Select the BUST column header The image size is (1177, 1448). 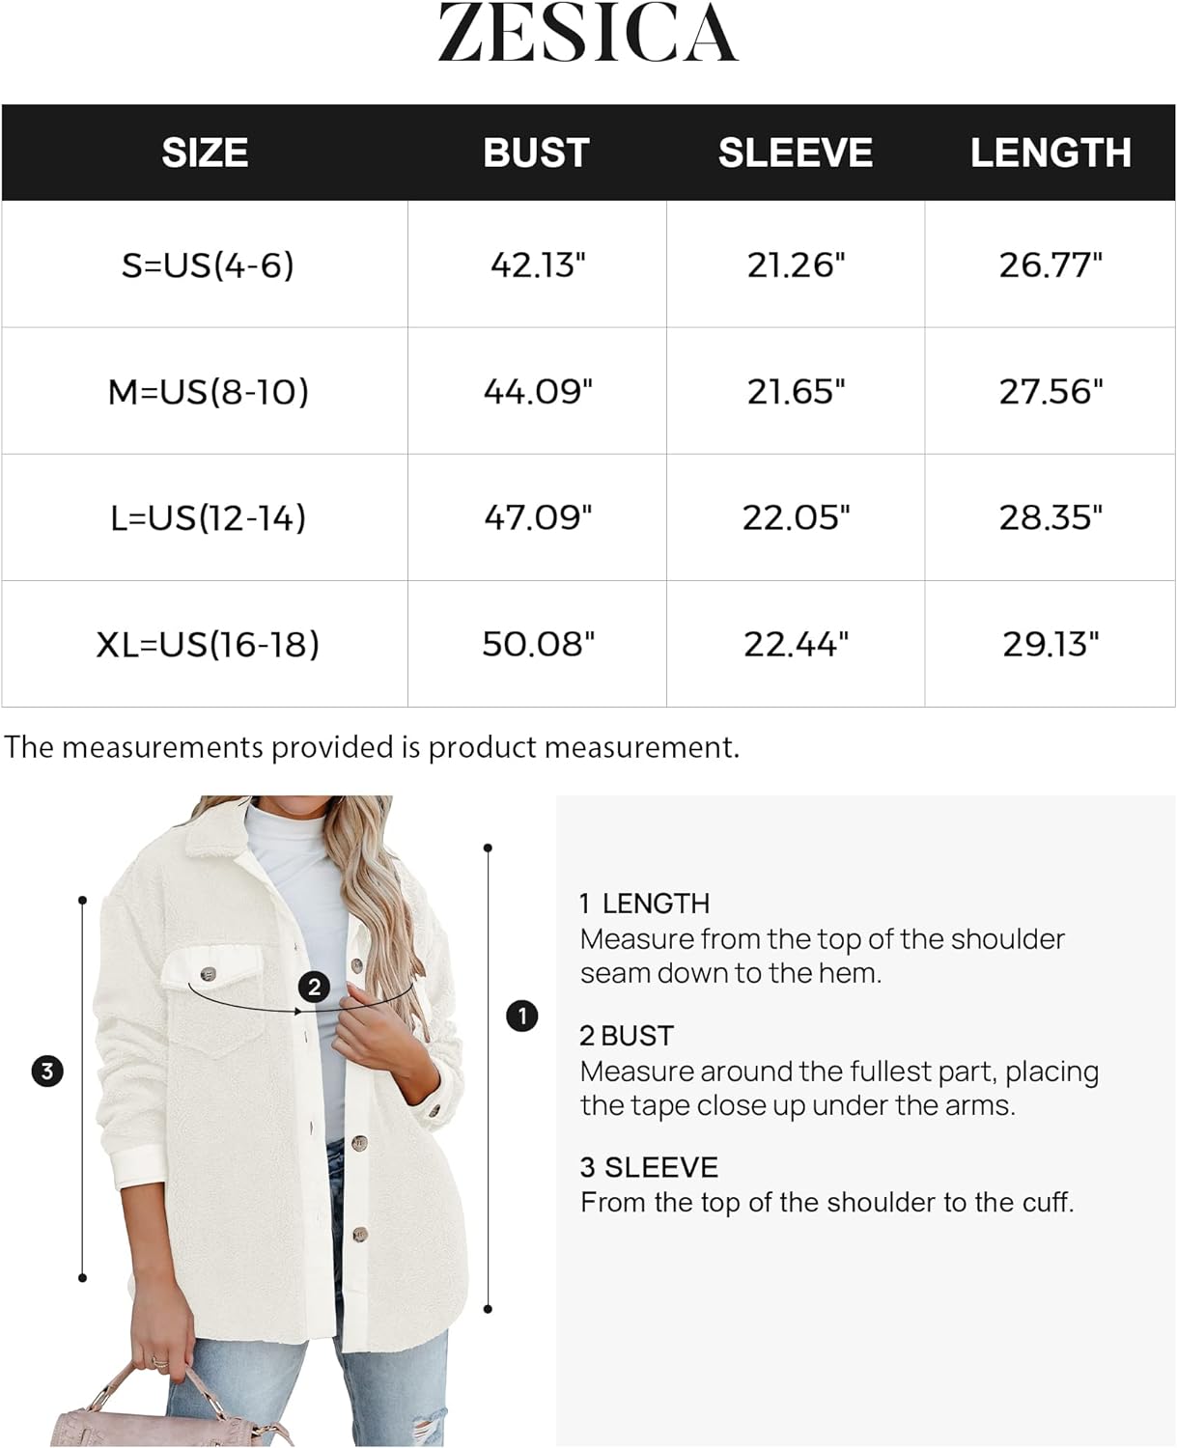coord(536,153)
